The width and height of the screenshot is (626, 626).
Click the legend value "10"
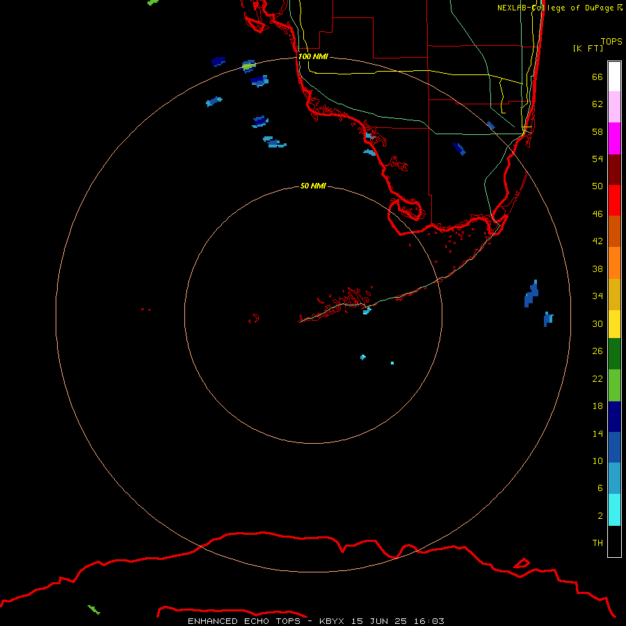coord(597,460)
